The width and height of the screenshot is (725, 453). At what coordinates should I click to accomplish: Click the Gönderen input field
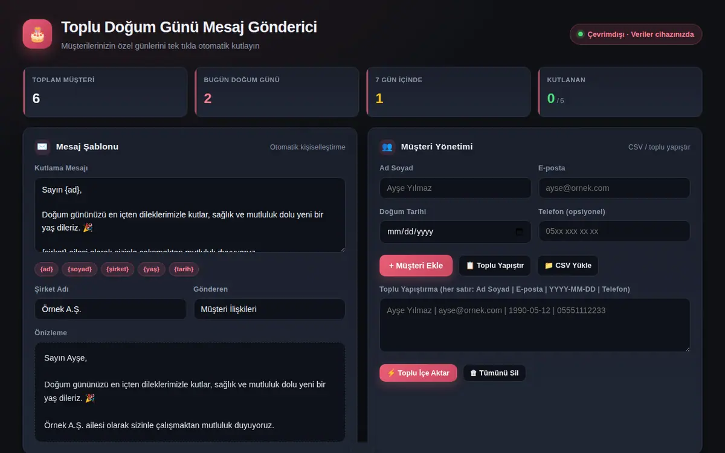(x=269, y=309)
